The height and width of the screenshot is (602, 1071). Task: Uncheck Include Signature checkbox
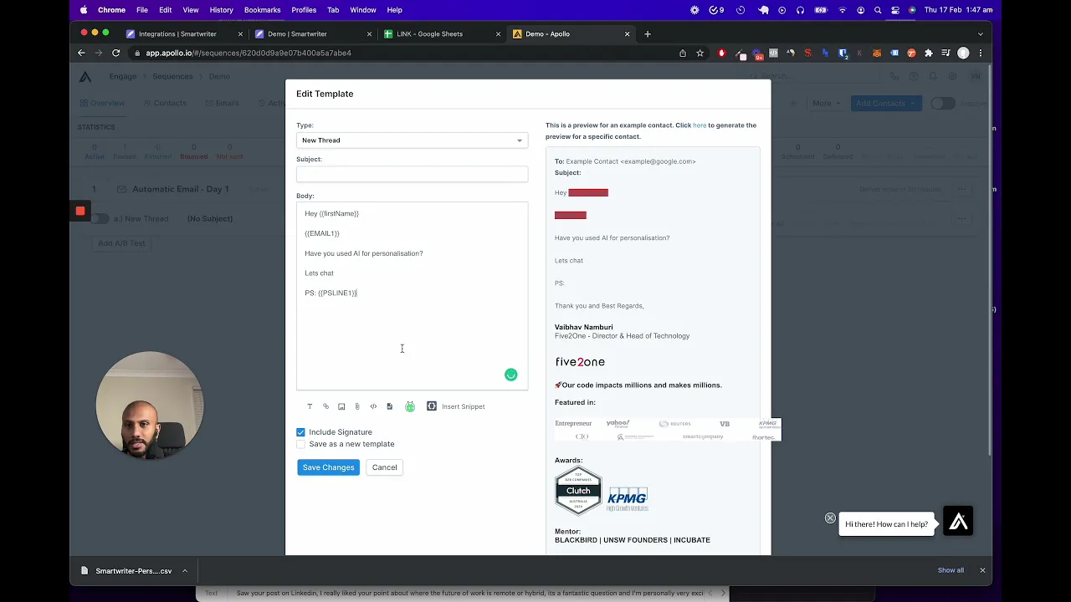(300, 432)
